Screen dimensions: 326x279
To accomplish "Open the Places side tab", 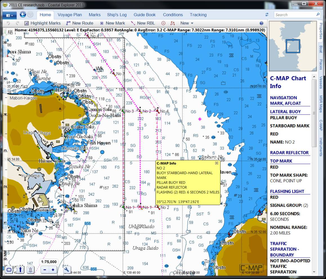I will pyautogui.click(x=321, y=64).
